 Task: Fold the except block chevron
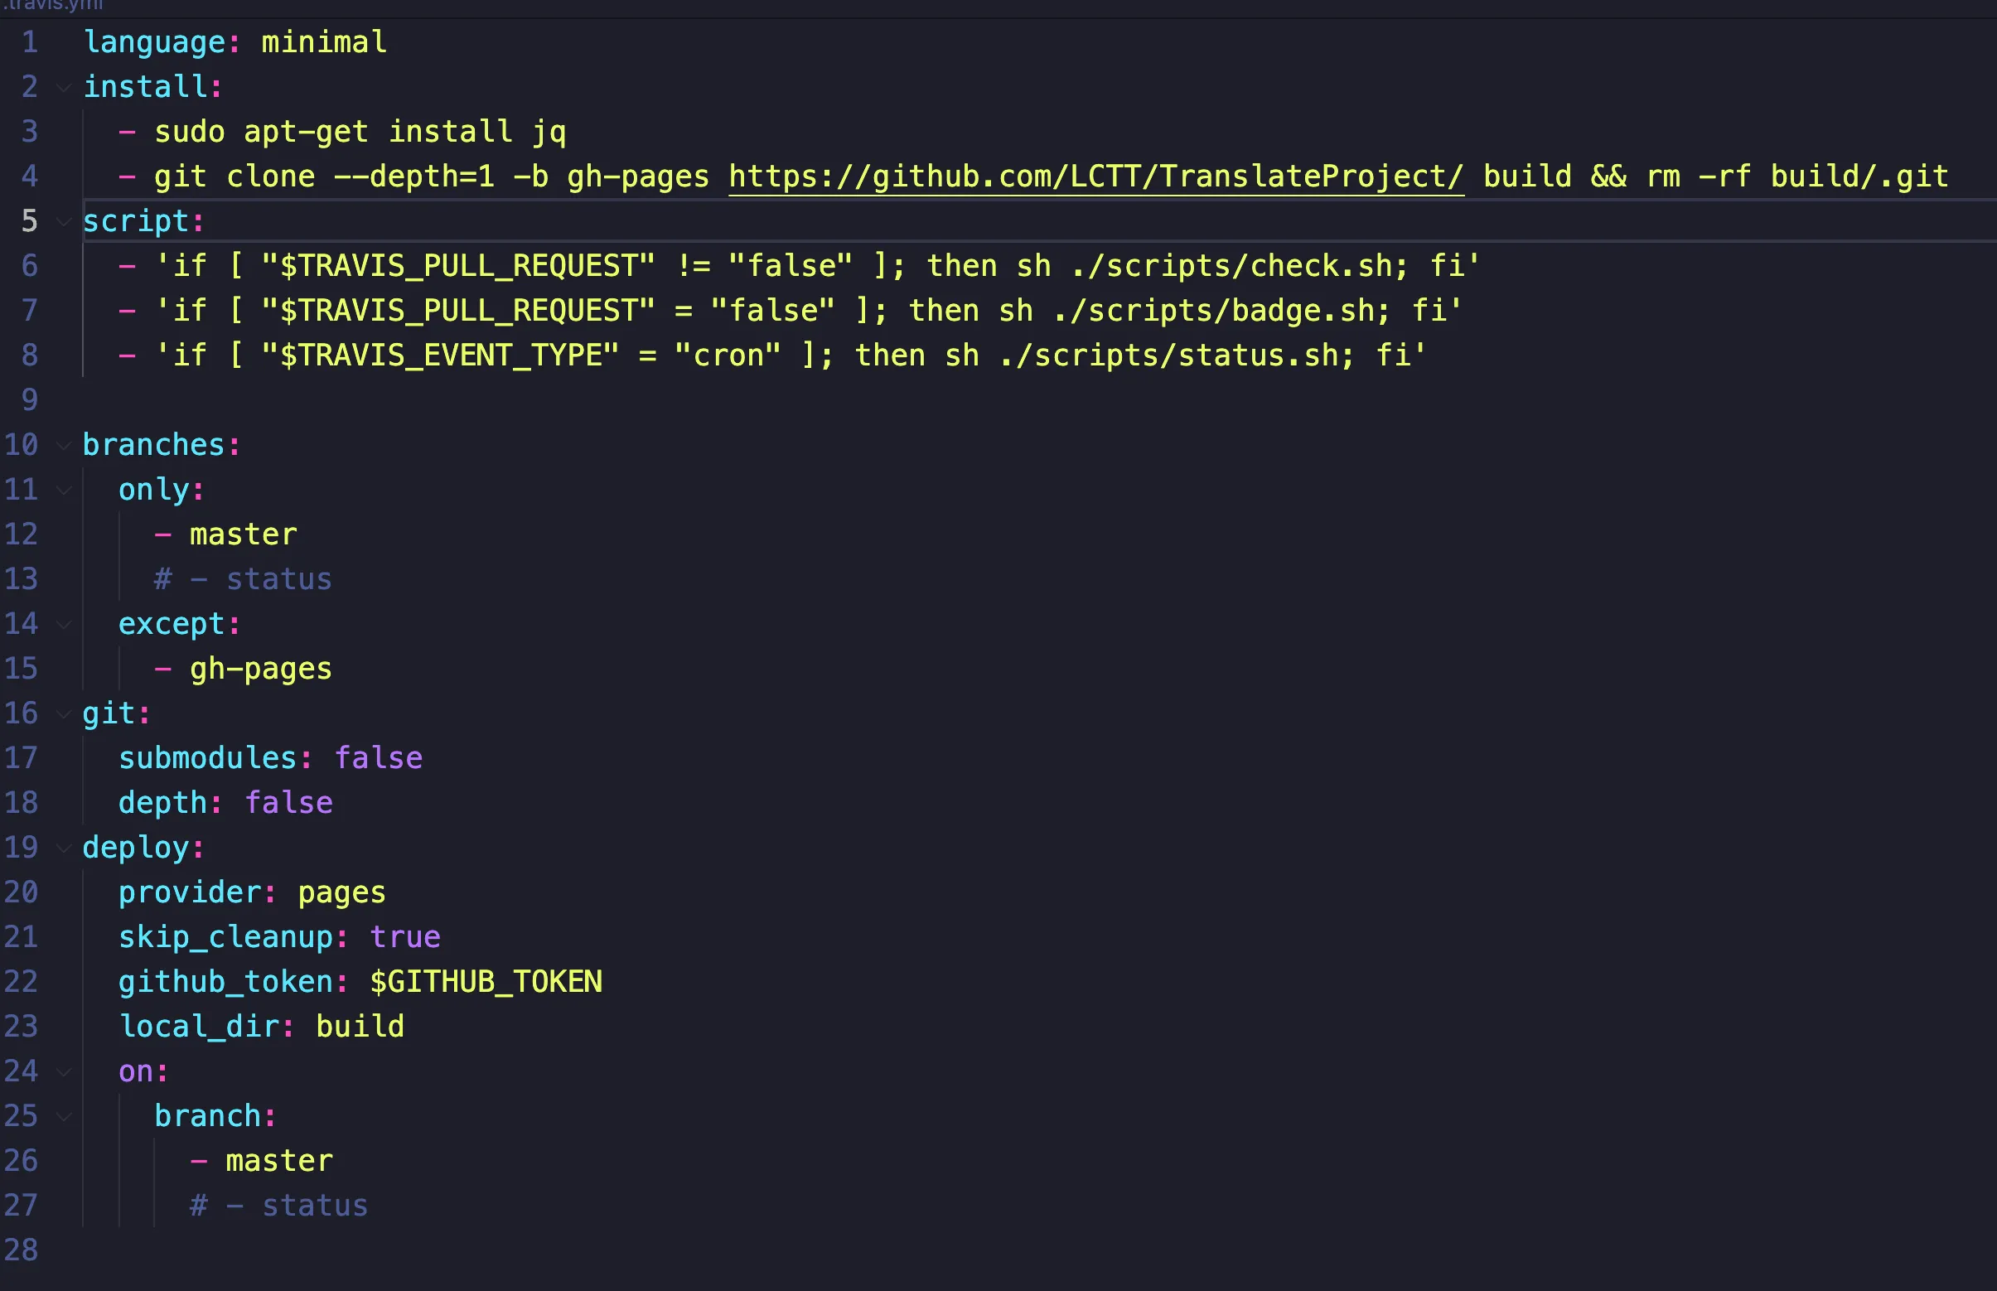coord(64,624)
